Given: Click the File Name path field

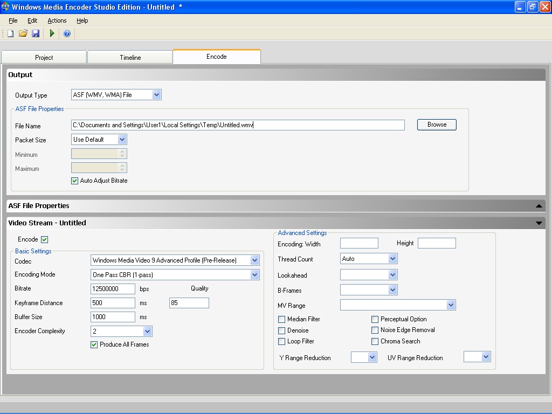Looking at the screenshot, I should [x=238, y=125].
